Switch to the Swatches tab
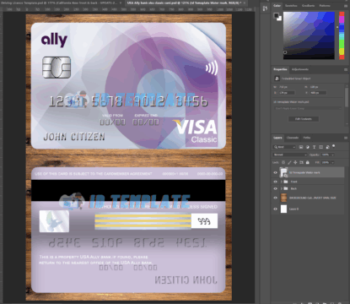 tap(291, 6)
